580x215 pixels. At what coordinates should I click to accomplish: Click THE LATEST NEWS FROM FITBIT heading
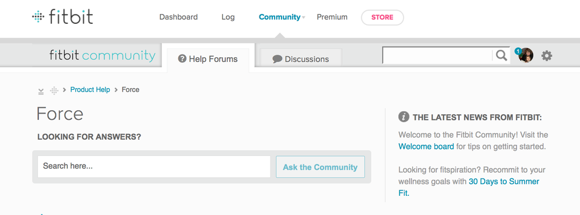click(x=477, y=118)
